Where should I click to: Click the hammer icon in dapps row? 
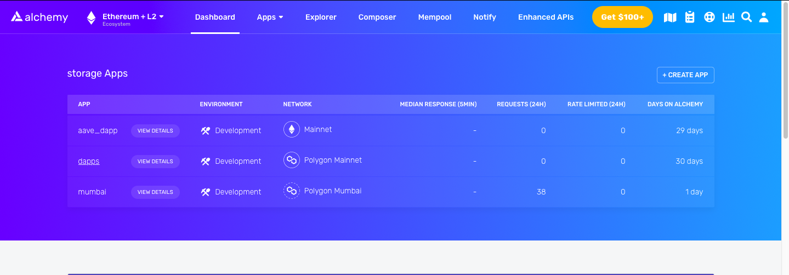coord(206,161)
